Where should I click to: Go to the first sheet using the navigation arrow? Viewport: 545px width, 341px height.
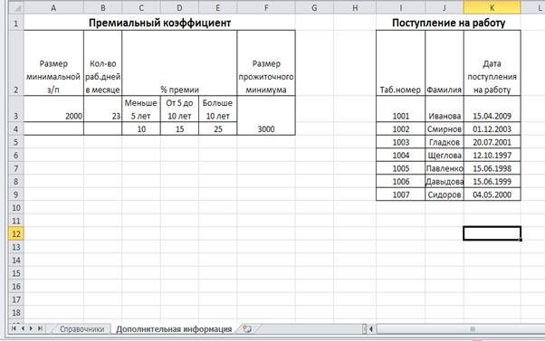[14, 328]
